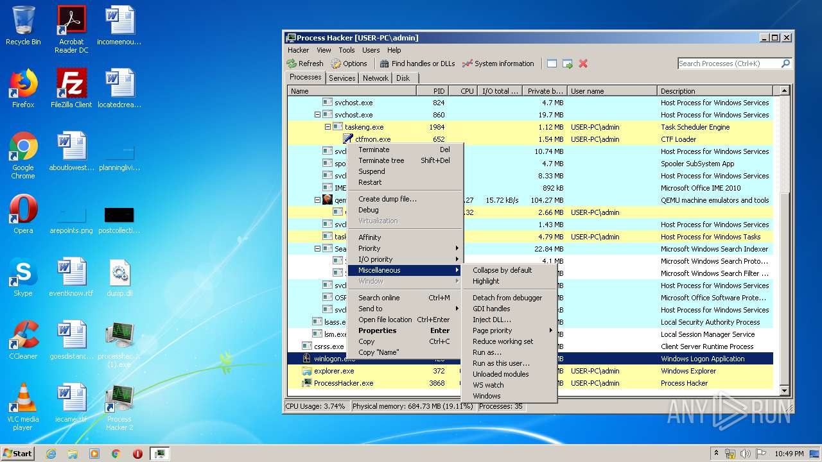Collapse the qemu process tree node

point(317,200)
